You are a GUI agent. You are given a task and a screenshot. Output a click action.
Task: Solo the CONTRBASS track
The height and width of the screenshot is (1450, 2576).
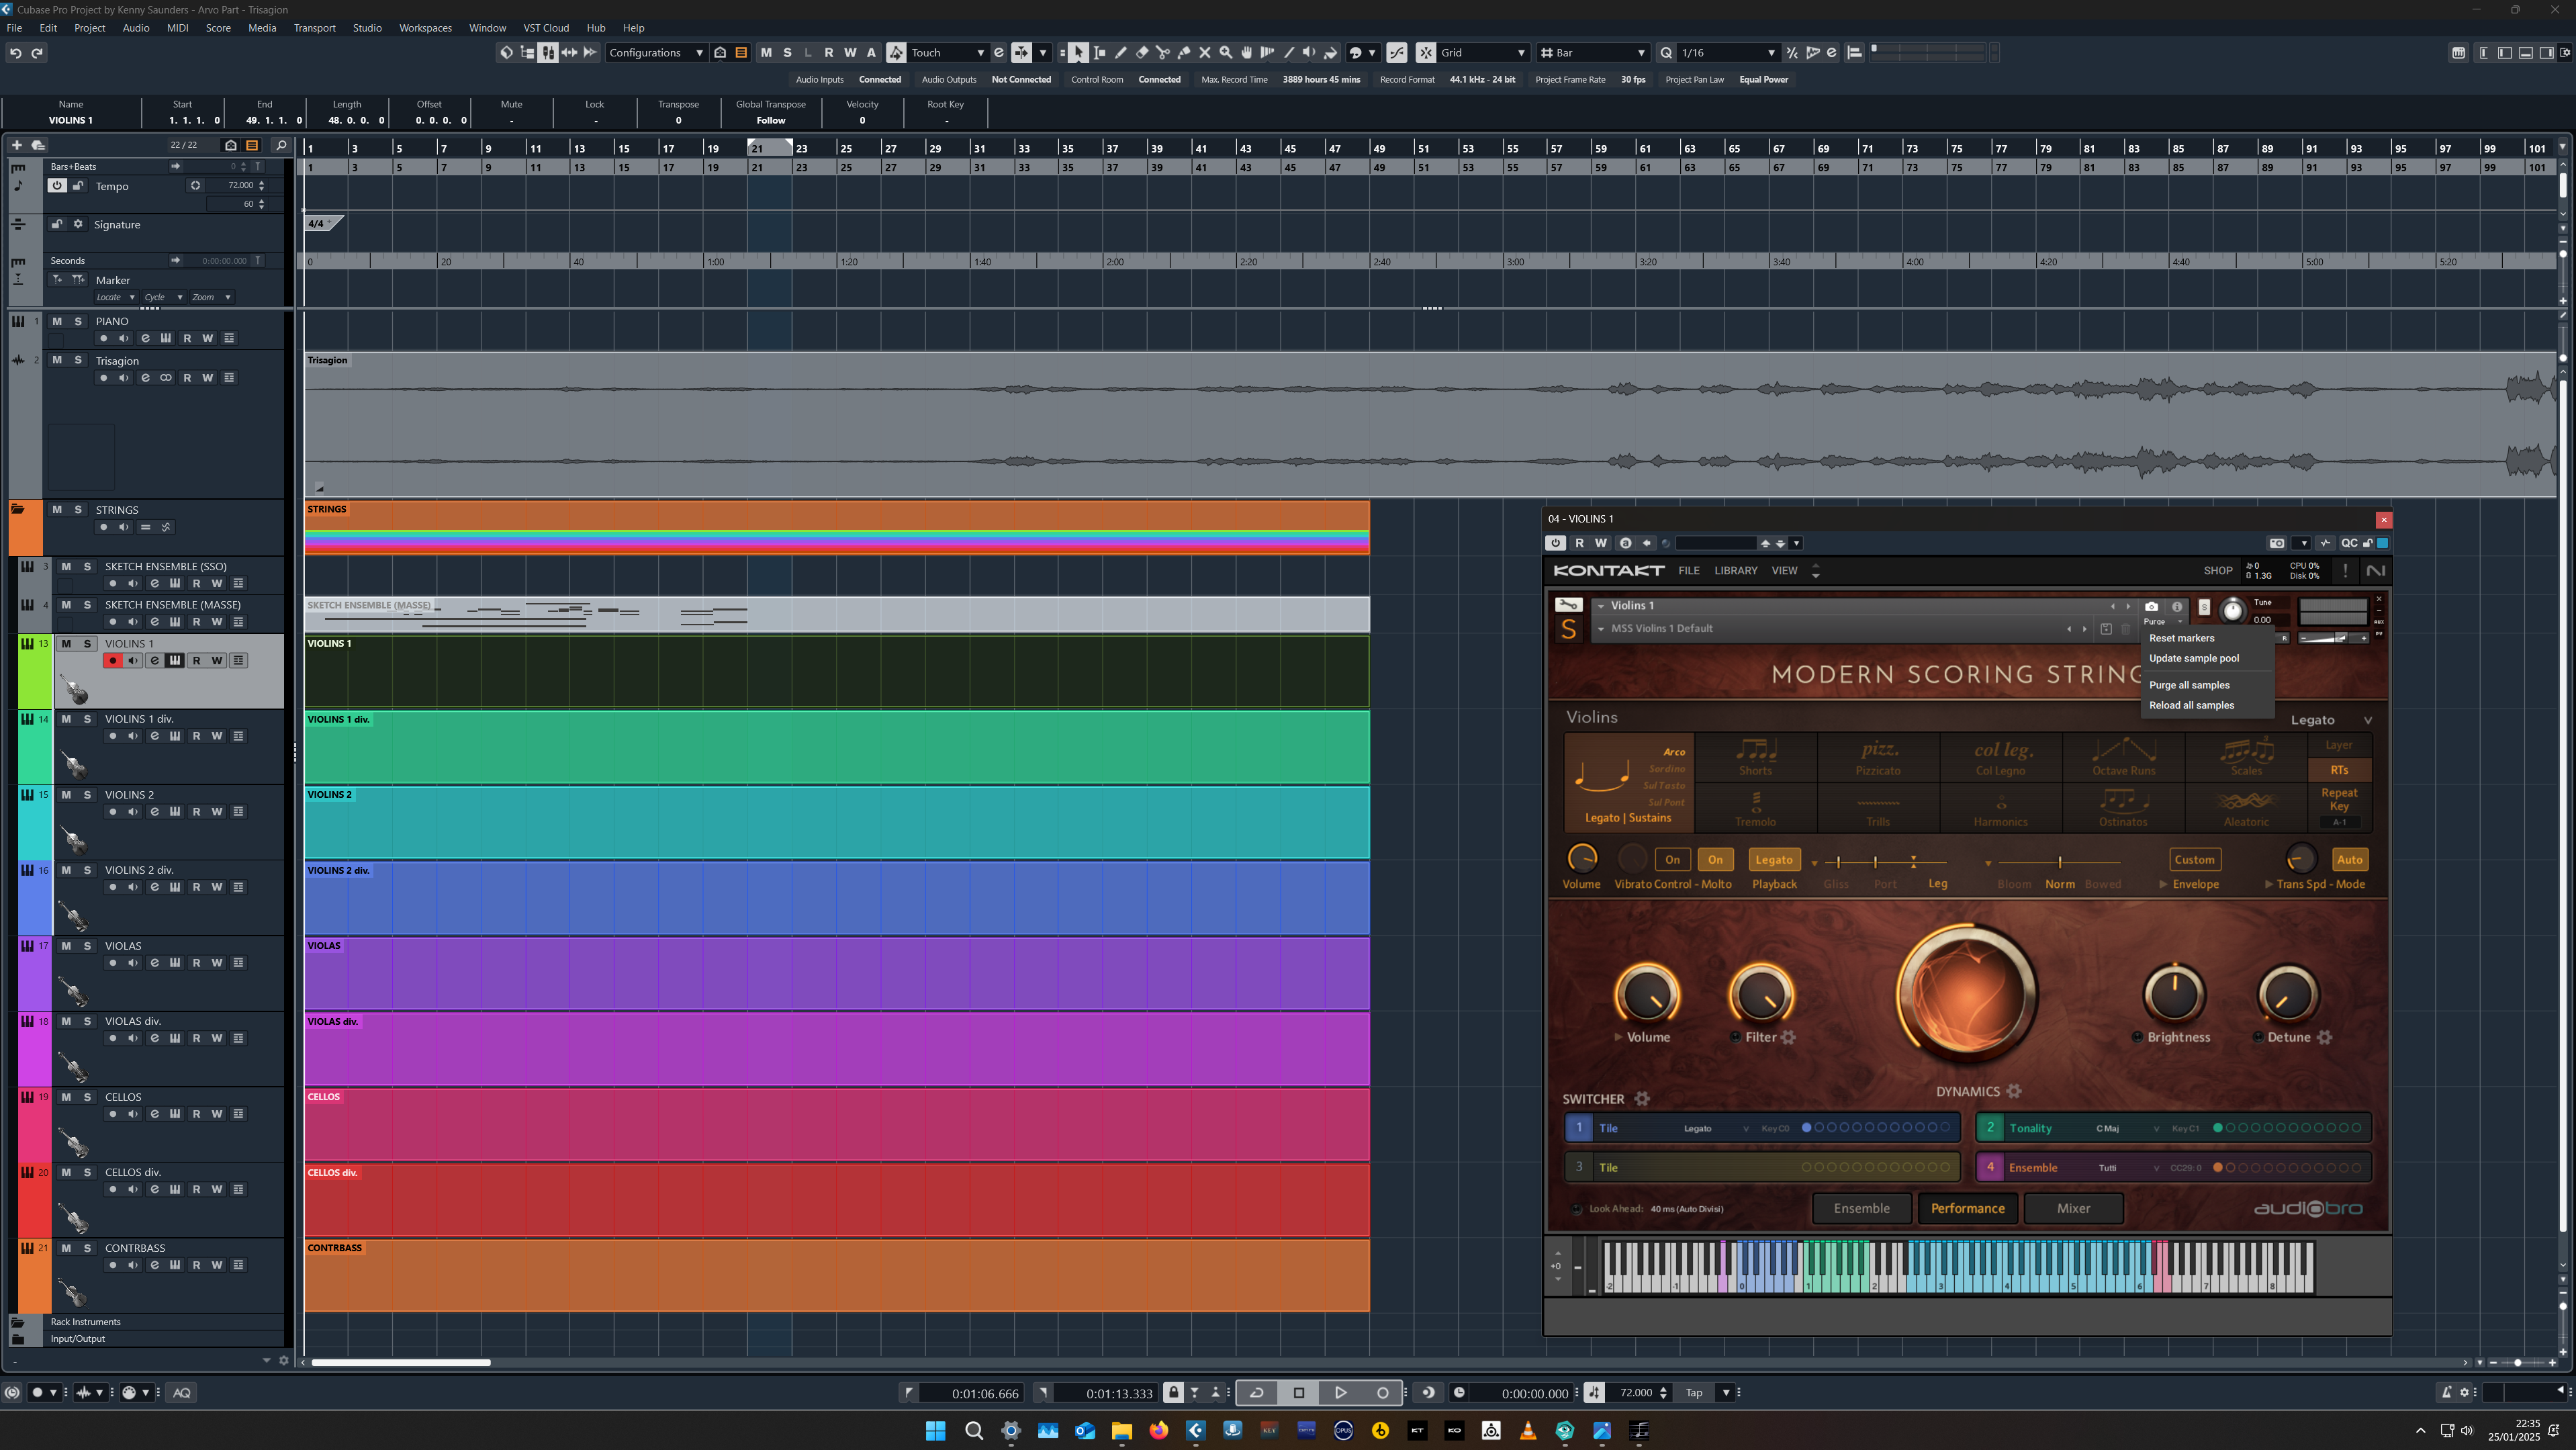click(x=87, y=1248)
